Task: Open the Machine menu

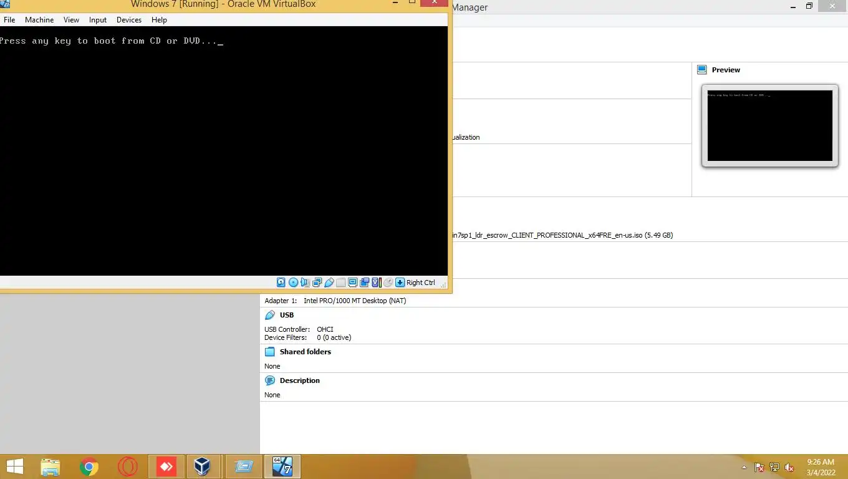Action: point(39,20)
